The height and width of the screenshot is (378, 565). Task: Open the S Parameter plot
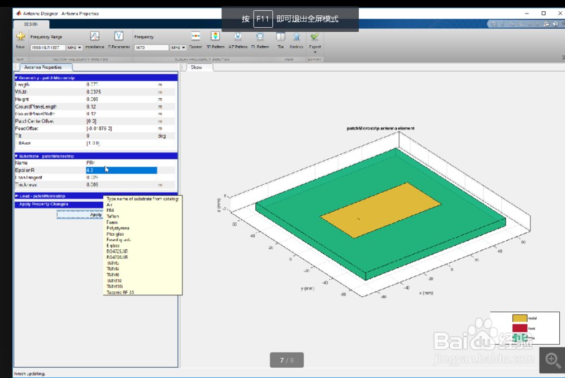(119, 36)
